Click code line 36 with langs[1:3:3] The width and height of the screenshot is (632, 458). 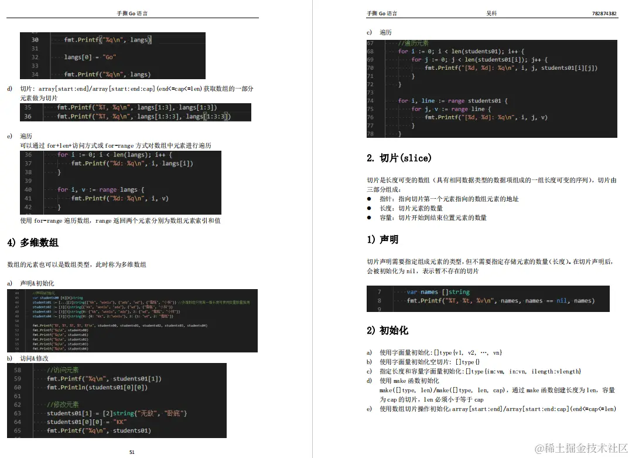pos(144,116)
